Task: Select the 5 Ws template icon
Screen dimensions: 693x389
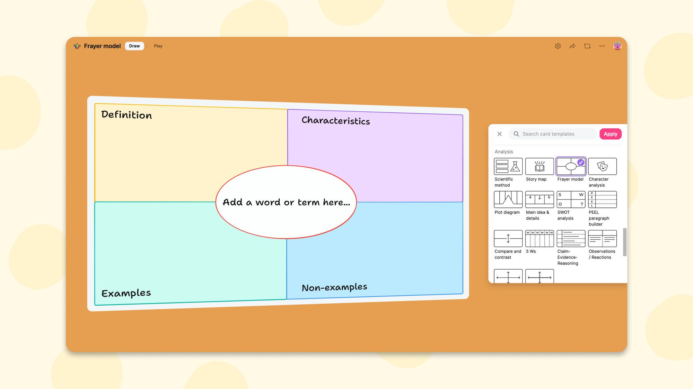Action: (539, 239)
